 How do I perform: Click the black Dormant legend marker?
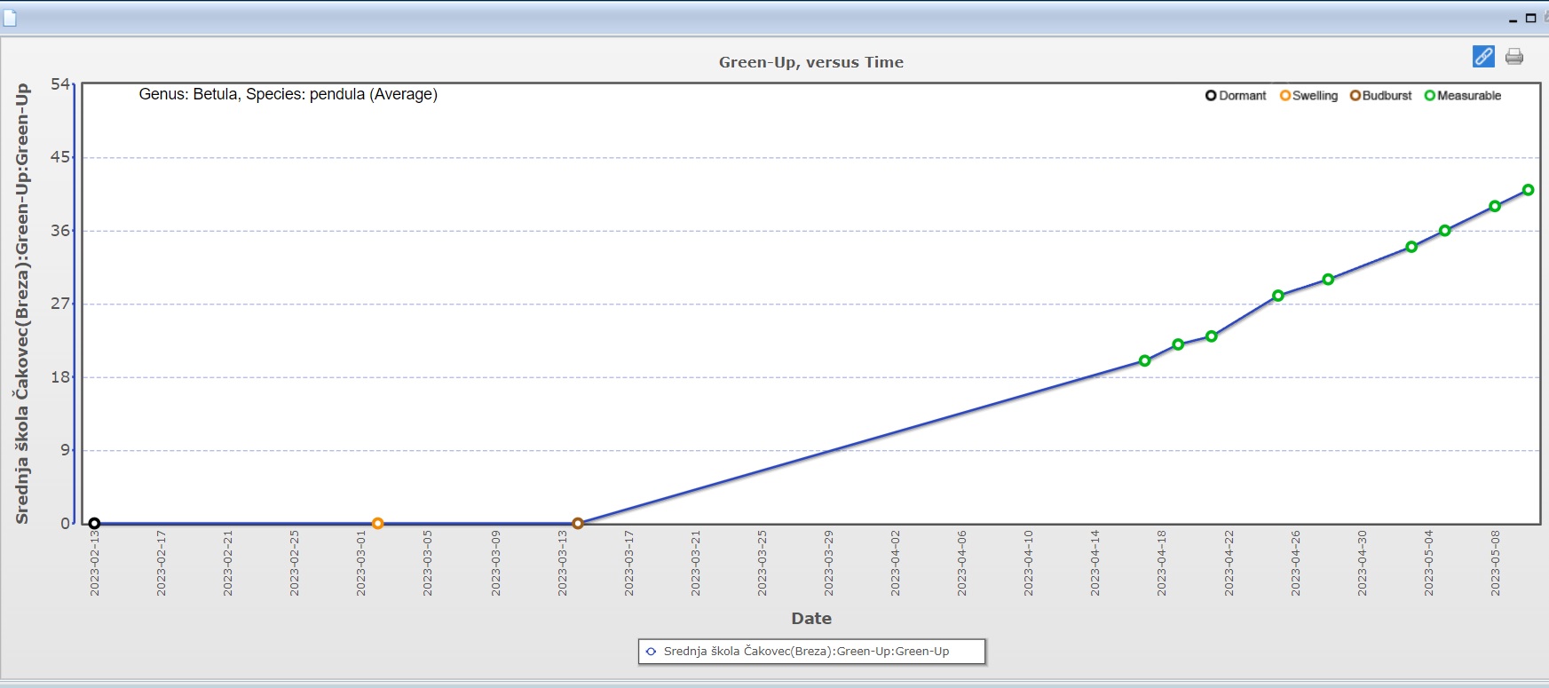(x=1211, y=96)
